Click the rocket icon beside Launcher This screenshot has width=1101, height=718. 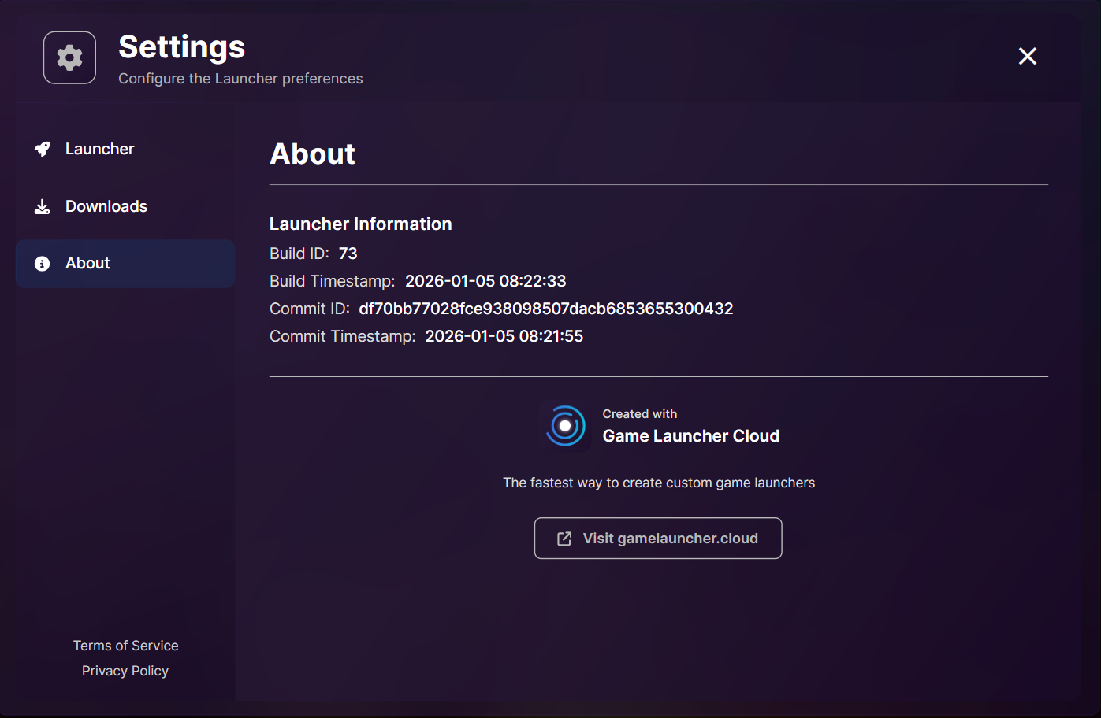[43, 149]
